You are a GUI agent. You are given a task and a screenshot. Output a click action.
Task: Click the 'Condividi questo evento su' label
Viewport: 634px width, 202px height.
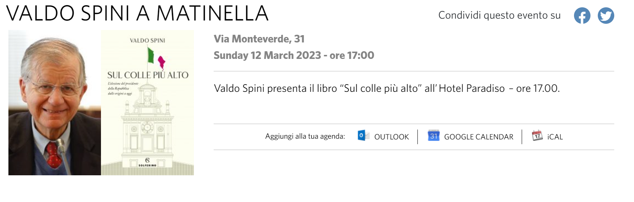tap(499, 15)
